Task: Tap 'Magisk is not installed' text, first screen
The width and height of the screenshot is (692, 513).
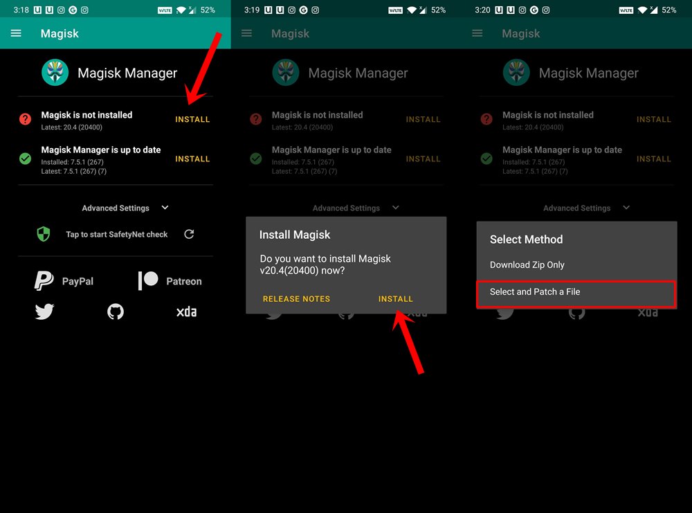Action: pyautogui.click(x=86, y=115)
